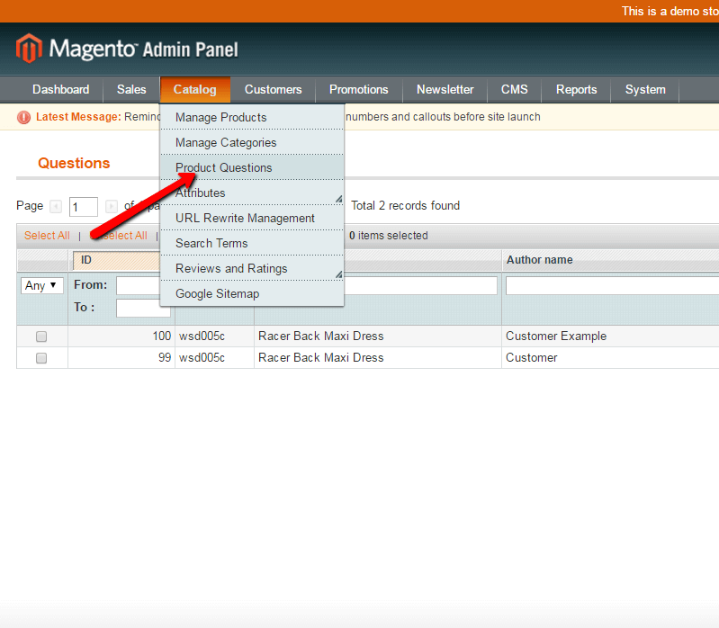Select Manage Products in Catalog menu
719x628 pixels.
click(220, 118)
